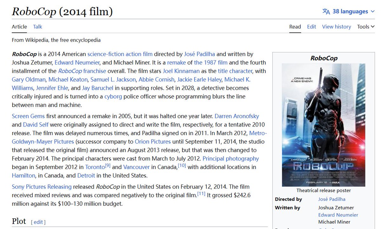This screenshot has width=381, height=229.
Task: Open David Self's link
Action: point(36,125)
